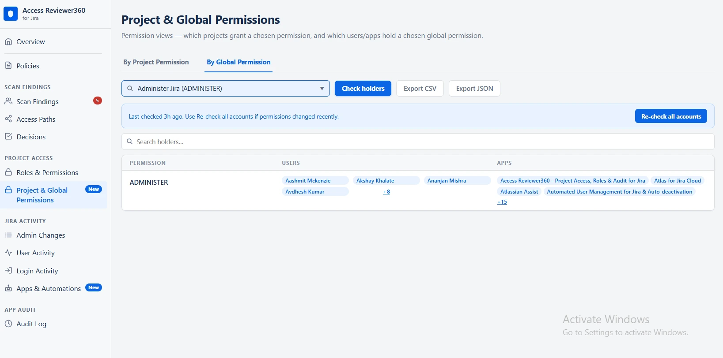Click the USERS column header
Viewport: 723px width, 358px height.
click(x=291, y=163)
